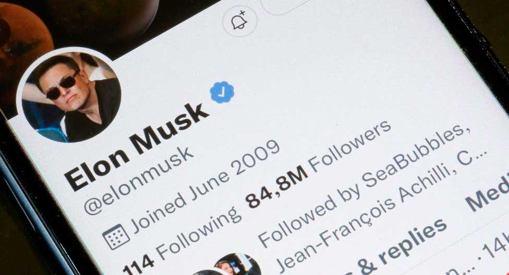Click the calendar icon beside Joined date
The width and height of the screenshot is (509, 275).
(x=116, y=236)
